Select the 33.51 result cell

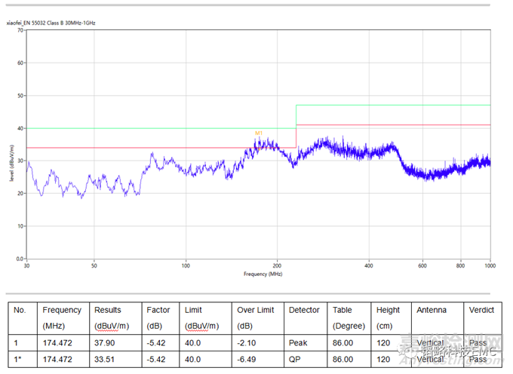[x=103, y=360]
